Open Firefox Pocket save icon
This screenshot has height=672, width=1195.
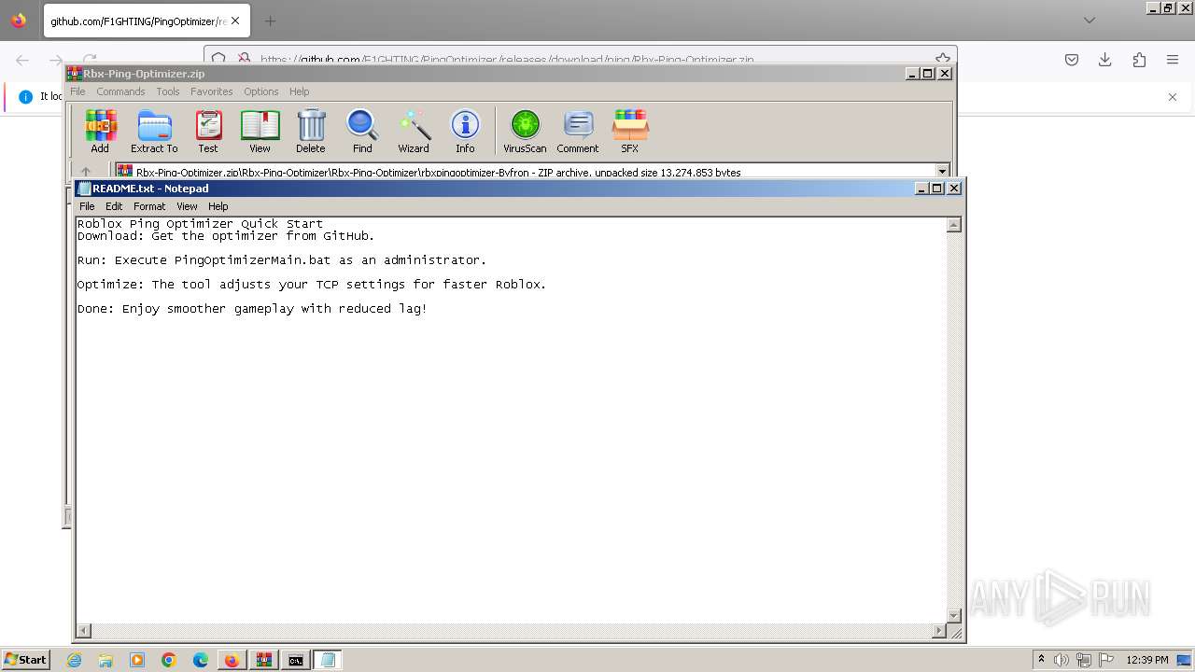coord(1072,60)
